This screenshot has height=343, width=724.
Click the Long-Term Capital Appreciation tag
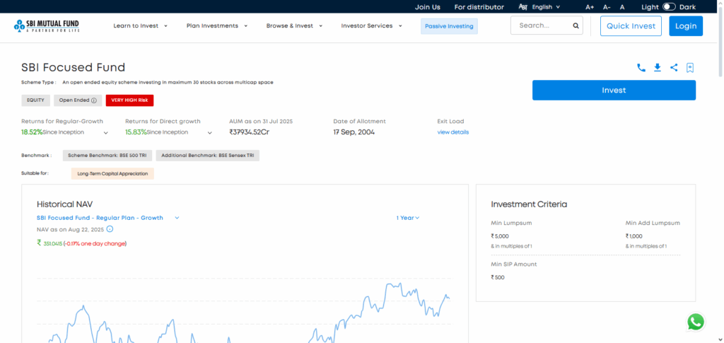pyautogui.click(x=112, y=173)
